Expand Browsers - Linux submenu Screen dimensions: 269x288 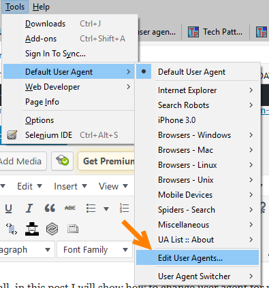[x=197, y=165]
